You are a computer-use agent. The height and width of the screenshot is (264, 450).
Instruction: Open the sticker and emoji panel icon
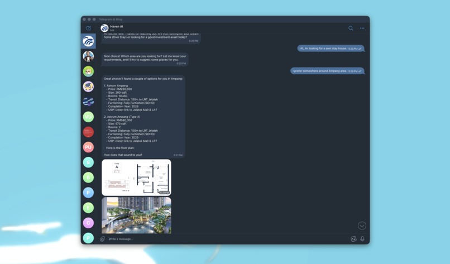click(353, 239)
